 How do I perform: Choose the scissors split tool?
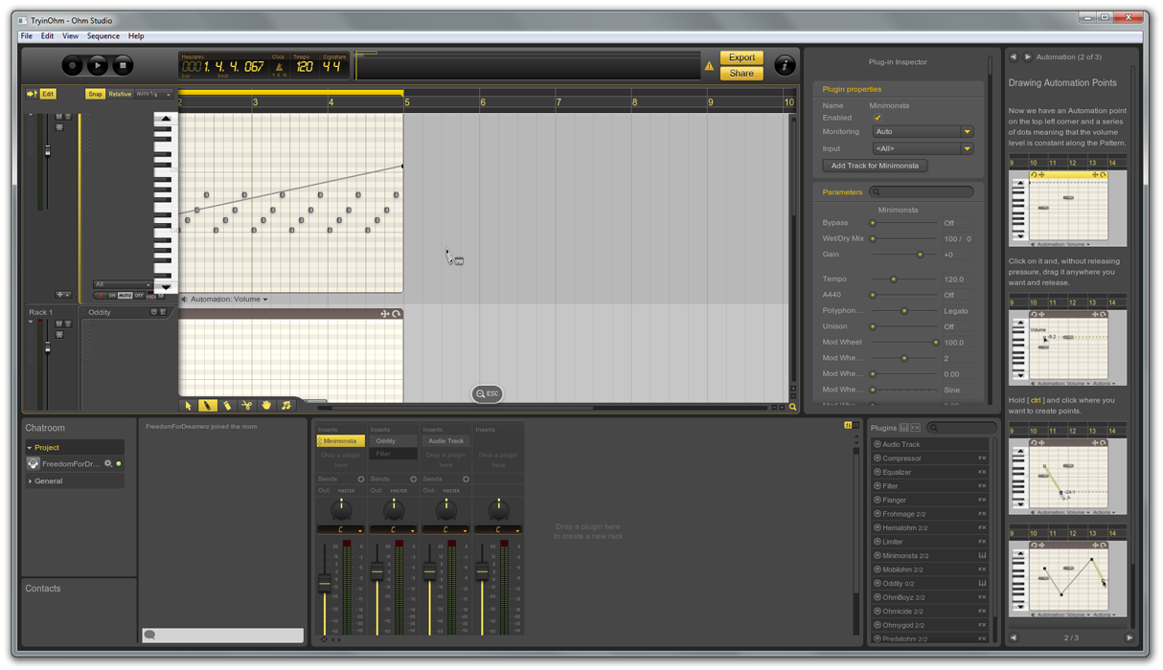(247, 406)
